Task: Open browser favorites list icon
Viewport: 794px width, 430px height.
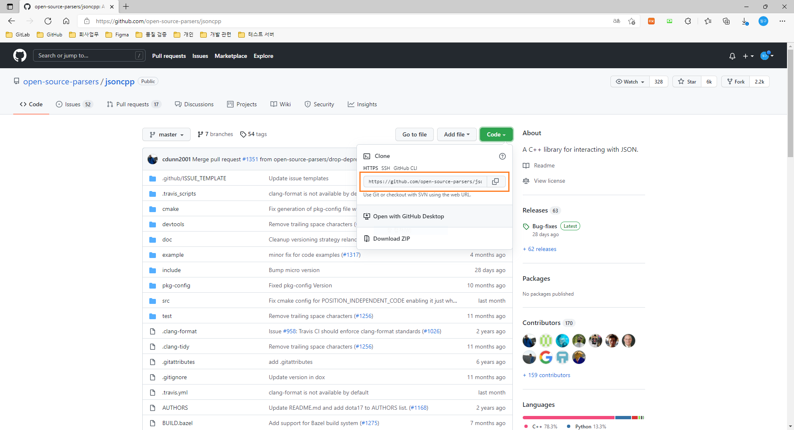Action: coord(708,21)
